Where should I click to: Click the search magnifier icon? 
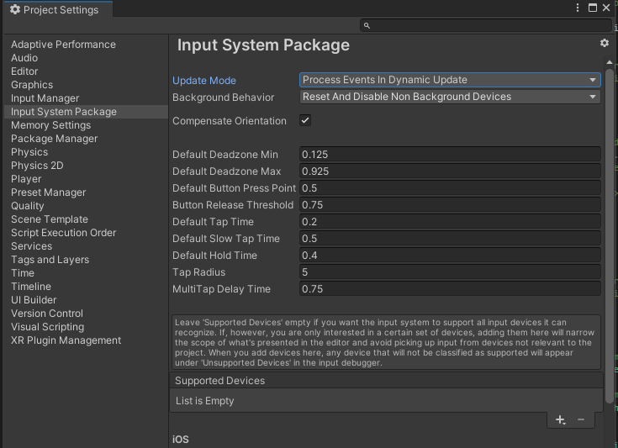pos(367,26)
